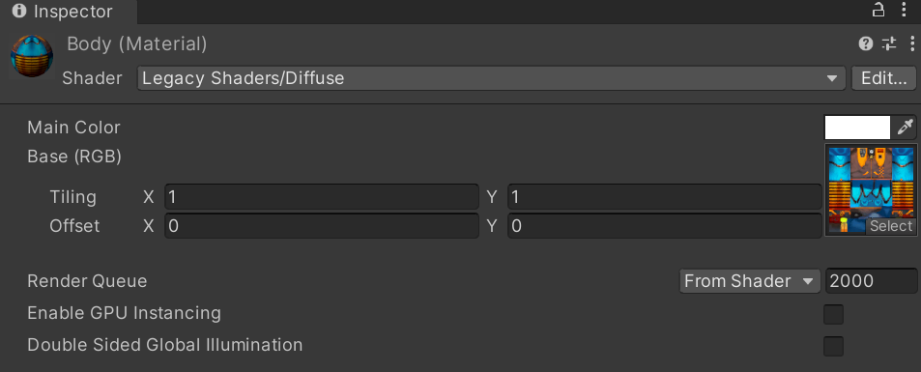Open the Render Queue From Shader dropdown

click(750, 281)
